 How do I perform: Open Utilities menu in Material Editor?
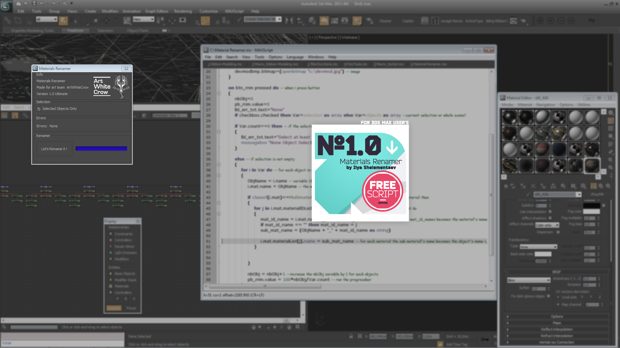584,105
